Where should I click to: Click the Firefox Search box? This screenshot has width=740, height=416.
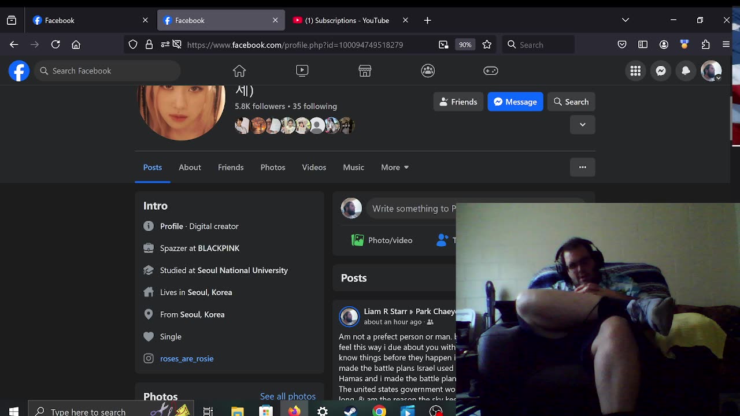pyautogui.click(x=538, y=44)
